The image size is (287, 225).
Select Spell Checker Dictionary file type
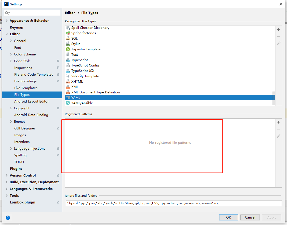click(x=90, y=28)
